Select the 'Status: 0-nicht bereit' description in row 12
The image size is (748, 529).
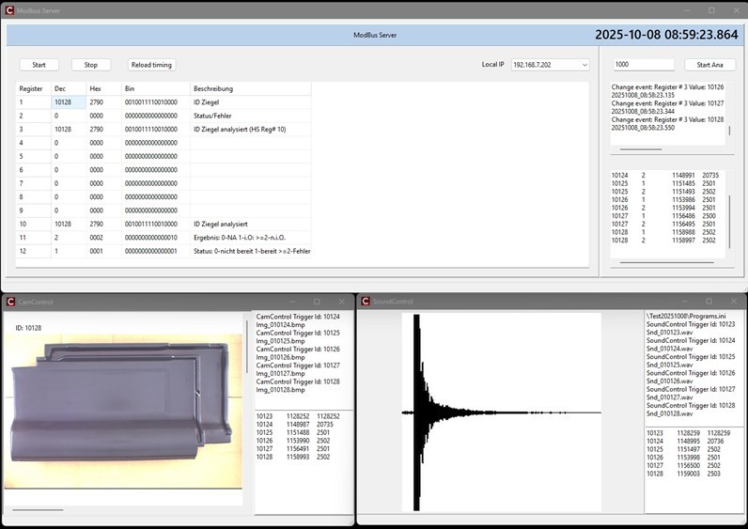(x=251, y=251)
